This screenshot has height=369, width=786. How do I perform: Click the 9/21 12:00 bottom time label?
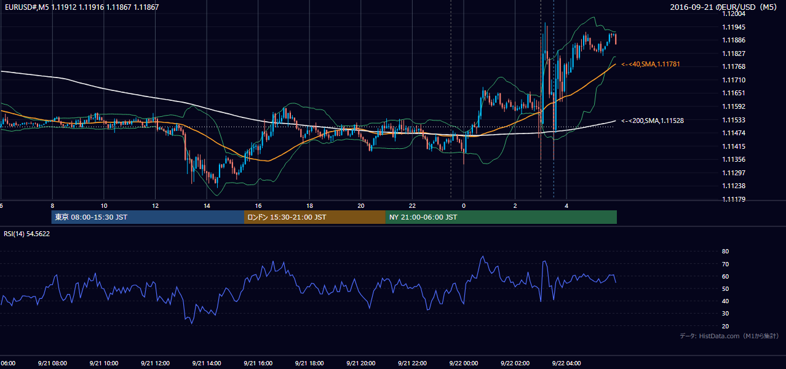[x=156, y=363]
